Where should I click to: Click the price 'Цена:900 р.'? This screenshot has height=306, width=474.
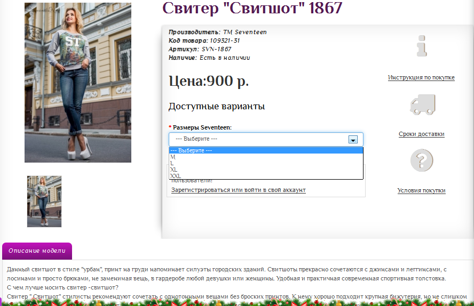[209, 81]
